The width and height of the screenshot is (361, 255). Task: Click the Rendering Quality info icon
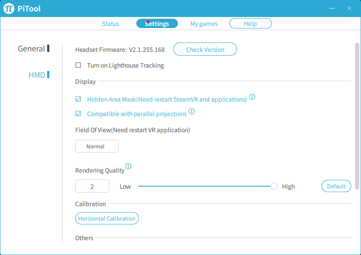(128, 167)
